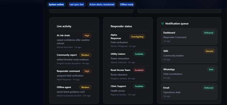Click 'Kingston, Jamaica · 8m ago' text
Viewport: 227px width, 105px height.
[x=123, y=78]
